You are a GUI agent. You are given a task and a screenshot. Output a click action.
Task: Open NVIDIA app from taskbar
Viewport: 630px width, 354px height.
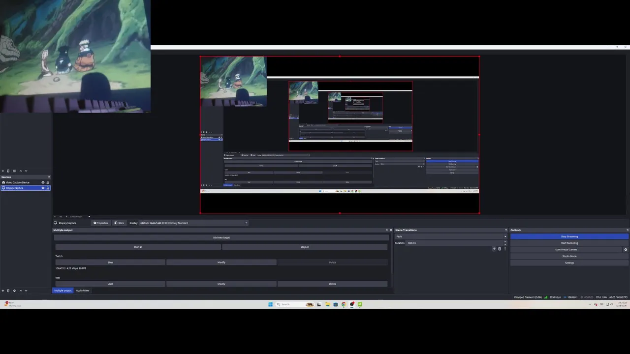tap(360, 304)
